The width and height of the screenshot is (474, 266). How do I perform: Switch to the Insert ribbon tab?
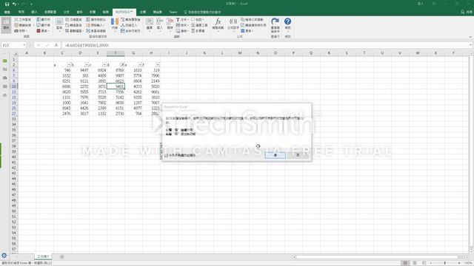click(x=34, y=12)
